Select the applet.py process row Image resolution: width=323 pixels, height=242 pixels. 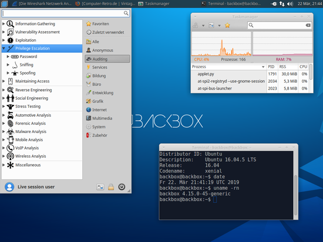tap(250, 74)
